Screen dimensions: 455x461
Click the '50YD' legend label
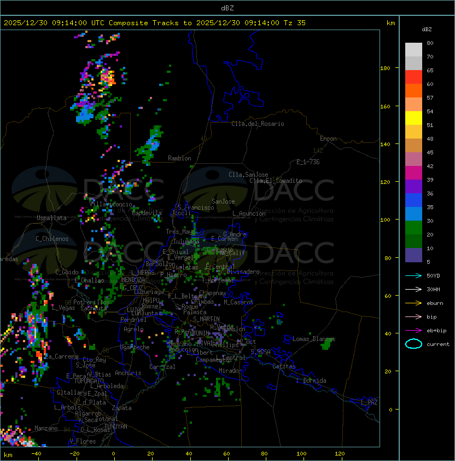(x=433, y=276)
